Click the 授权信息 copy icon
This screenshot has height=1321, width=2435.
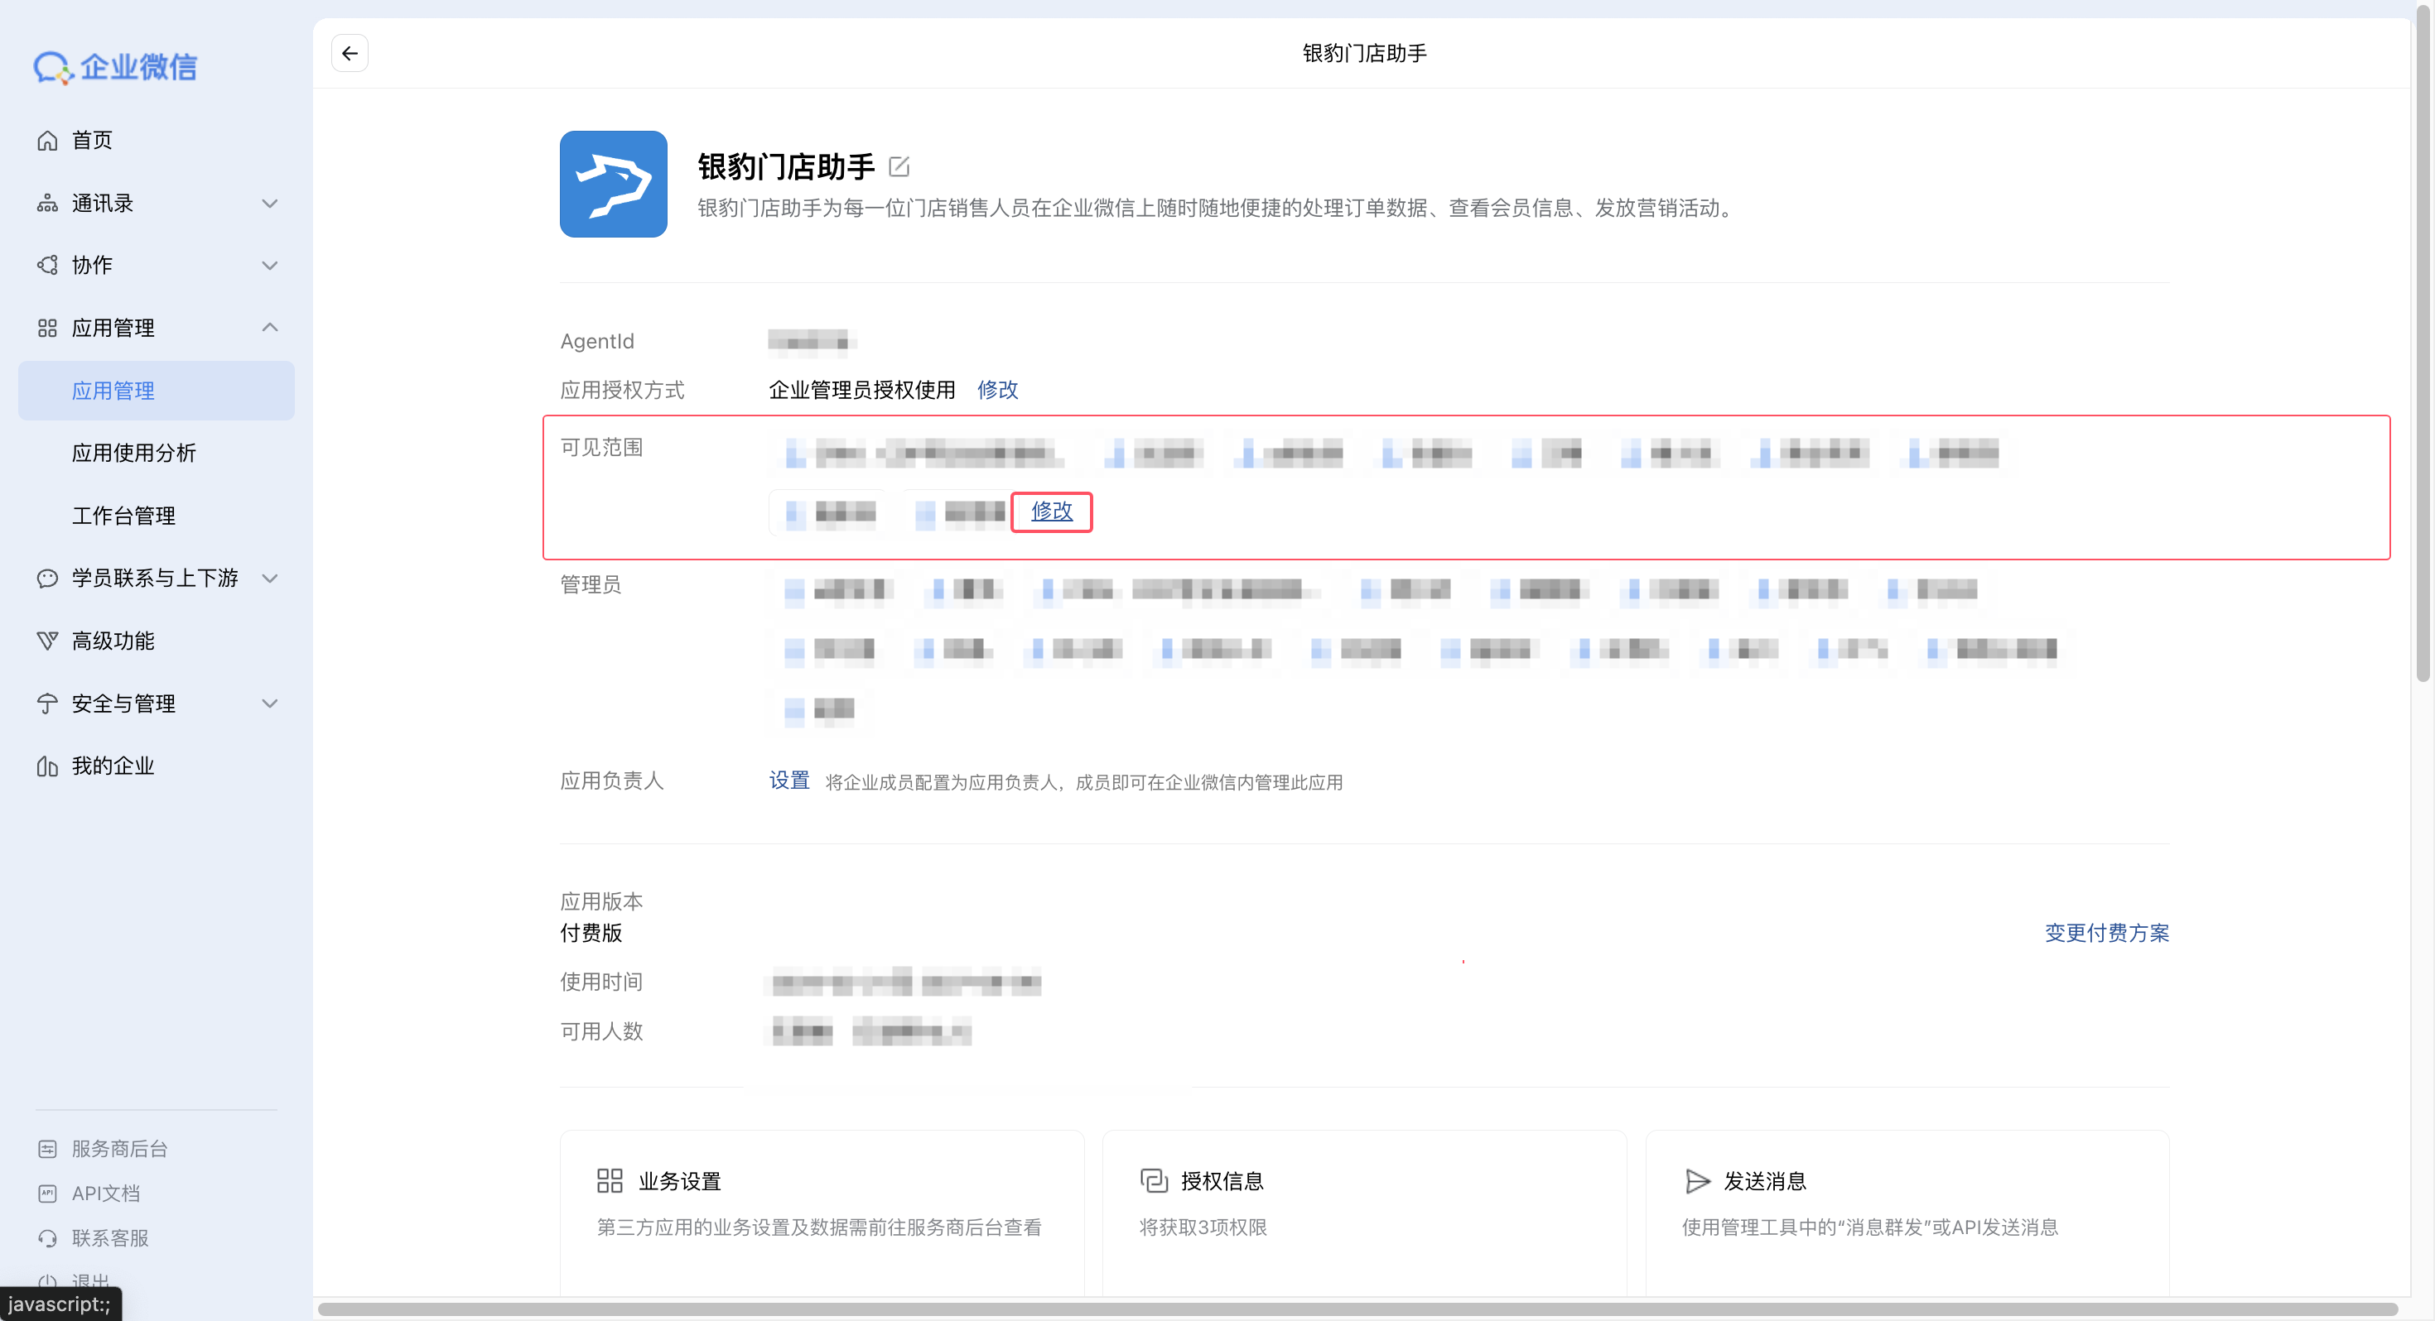click(1153, 1180)
